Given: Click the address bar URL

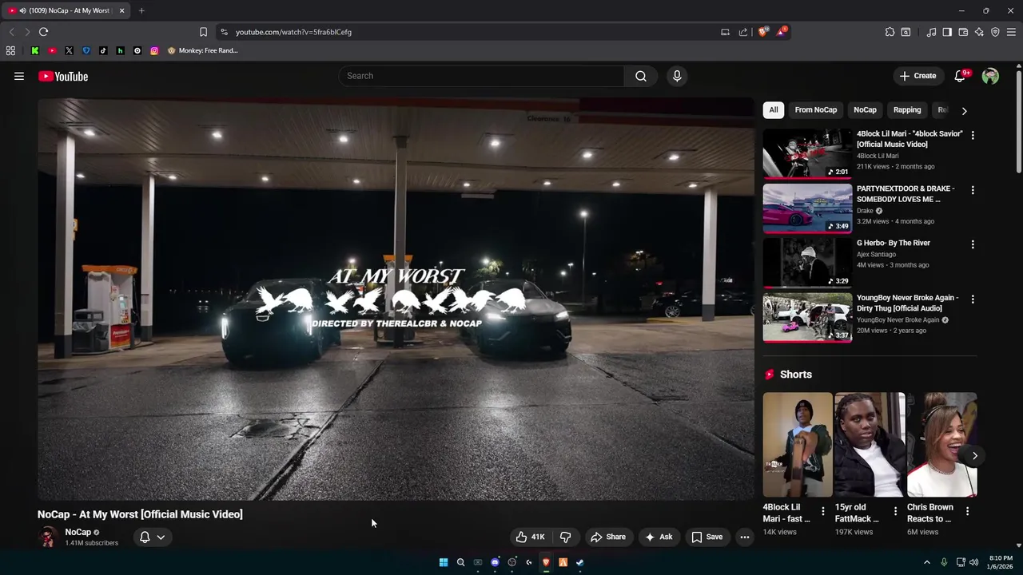Looking at the screenshot, I should [x=293, y=32].
